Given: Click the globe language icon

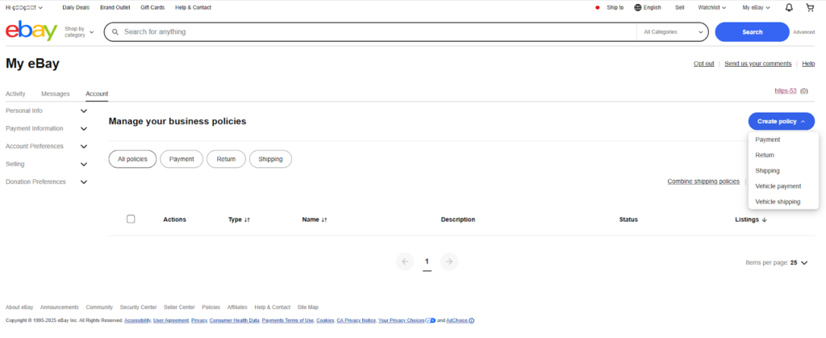Looking at the screenshot, I should pyautogui.click(x=638, y=7).
